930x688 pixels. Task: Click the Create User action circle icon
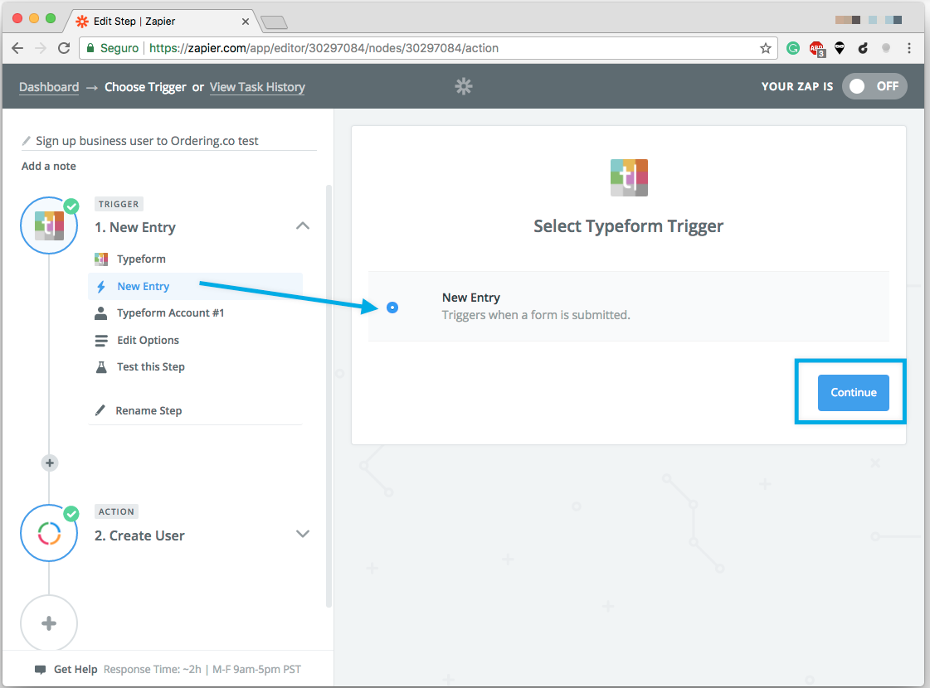[49, 533]
